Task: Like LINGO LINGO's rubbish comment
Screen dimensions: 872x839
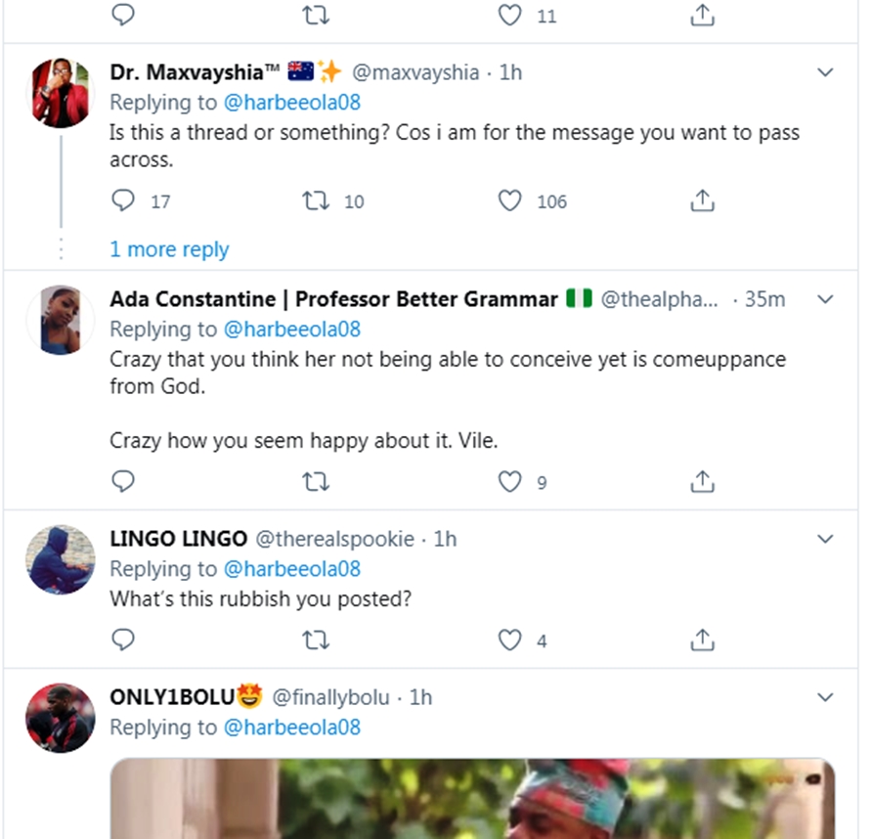Action: (510, 640)
